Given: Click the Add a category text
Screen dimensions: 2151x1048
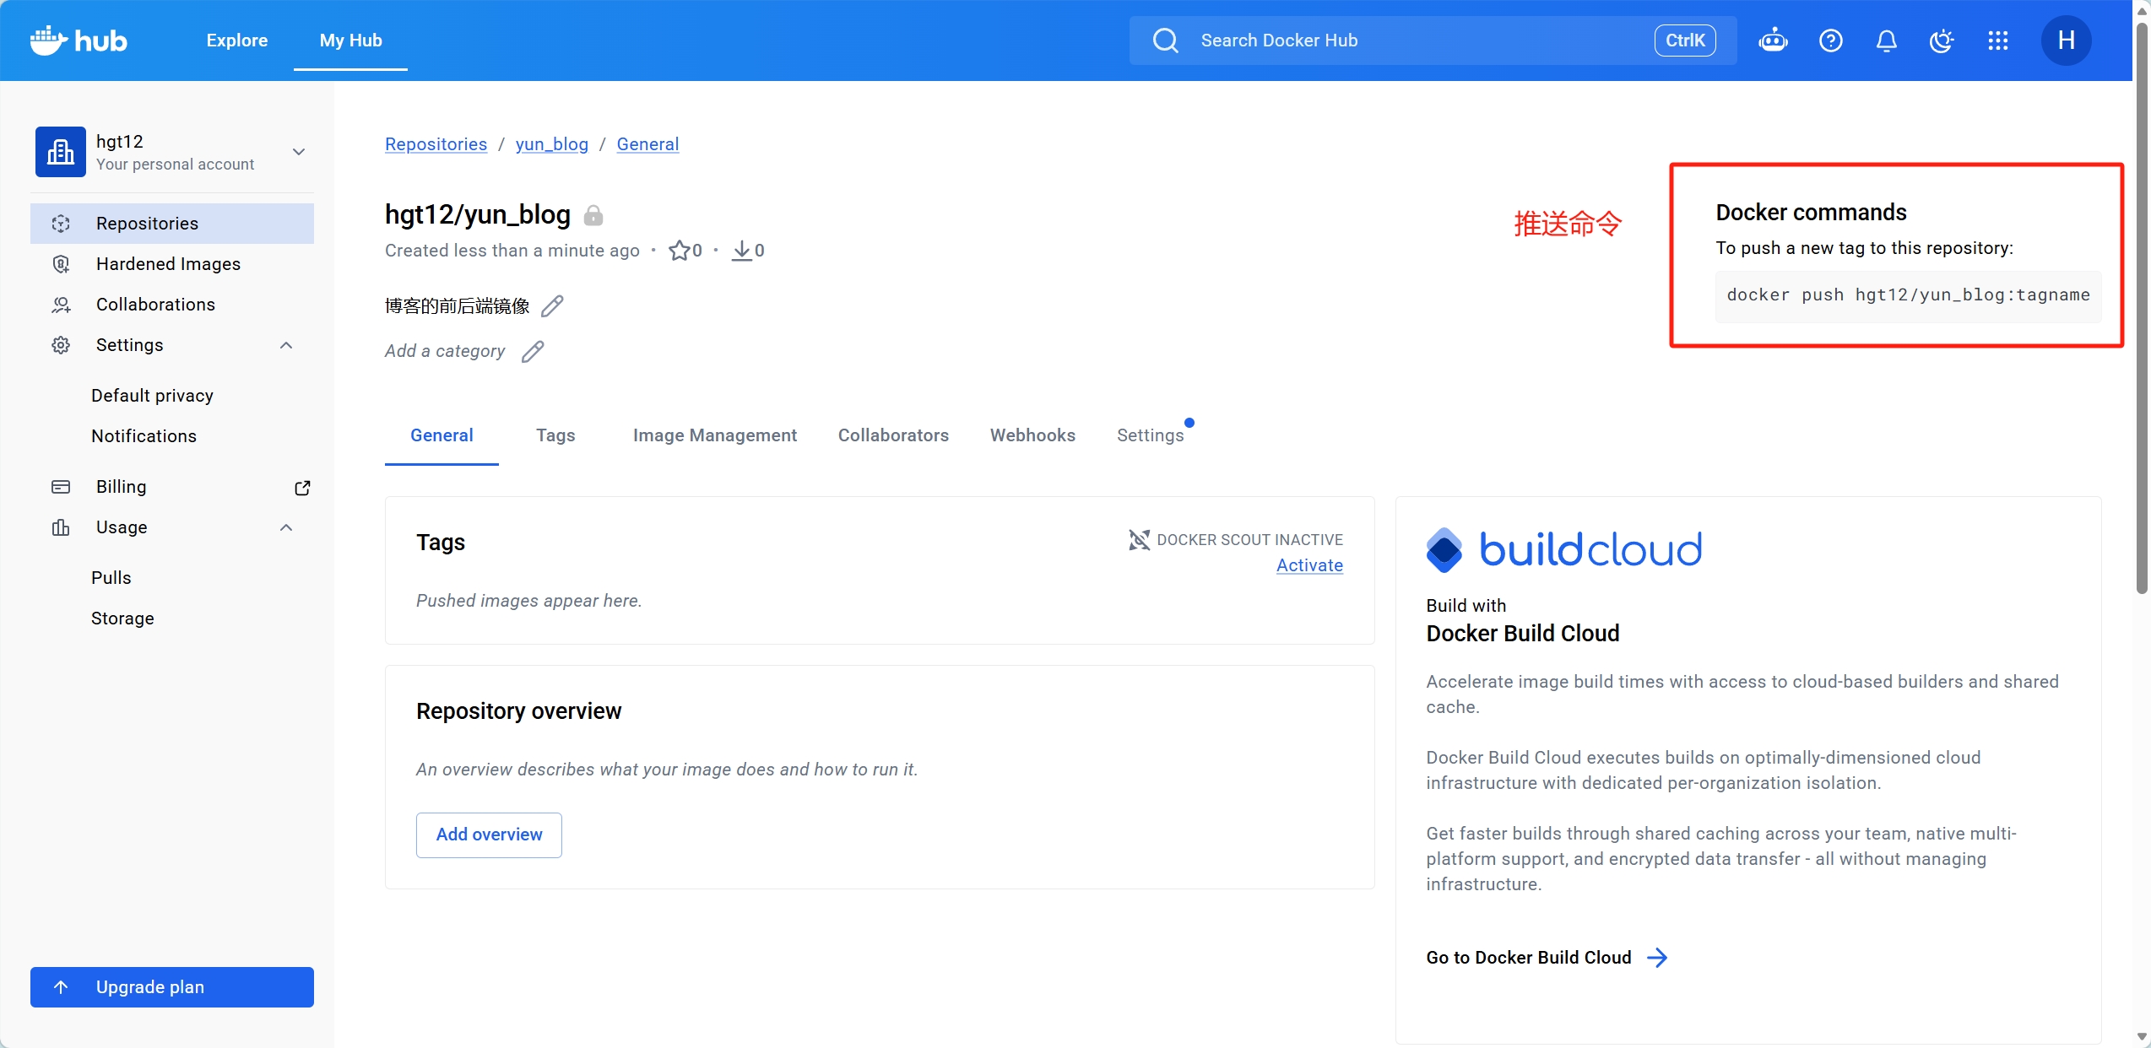Looking at the screenshot, I should pyautogui.click(x=445, y=351).
